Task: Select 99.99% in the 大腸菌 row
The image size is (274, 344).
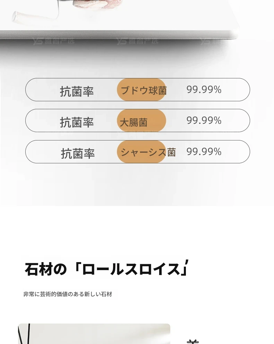Action: [204, 120]
